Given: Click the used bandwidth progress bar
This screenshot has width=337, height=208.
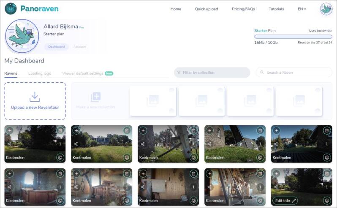Looking at the screenshot, I should pos(293,37).
